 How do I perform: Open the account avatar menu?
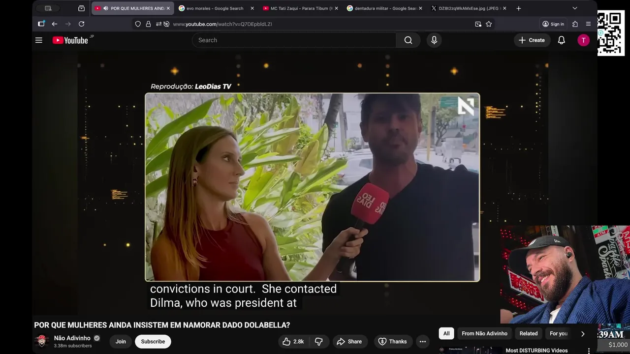click(x=583, y=40)
